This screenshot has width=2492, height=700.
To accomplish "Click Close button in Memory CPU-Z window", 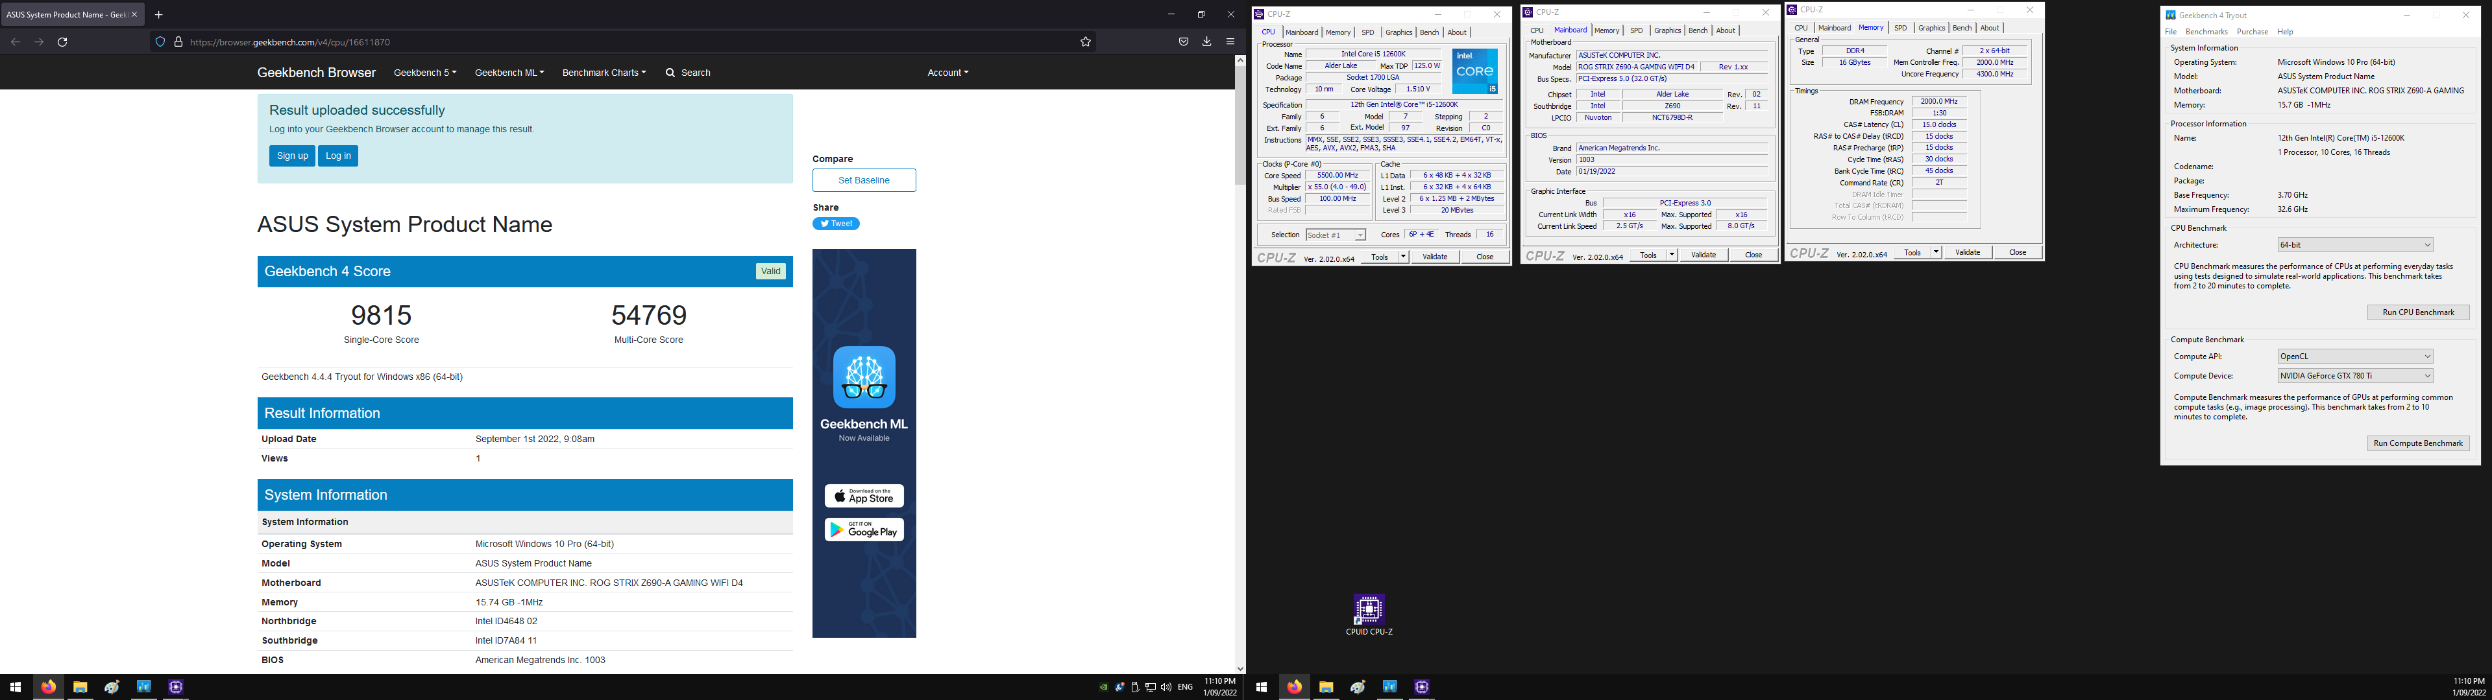I will pos(2017,252).
